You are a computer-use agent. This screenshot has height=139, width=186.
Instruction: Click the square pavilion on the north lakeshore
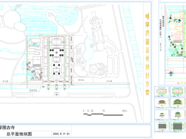tap(50, 14)
